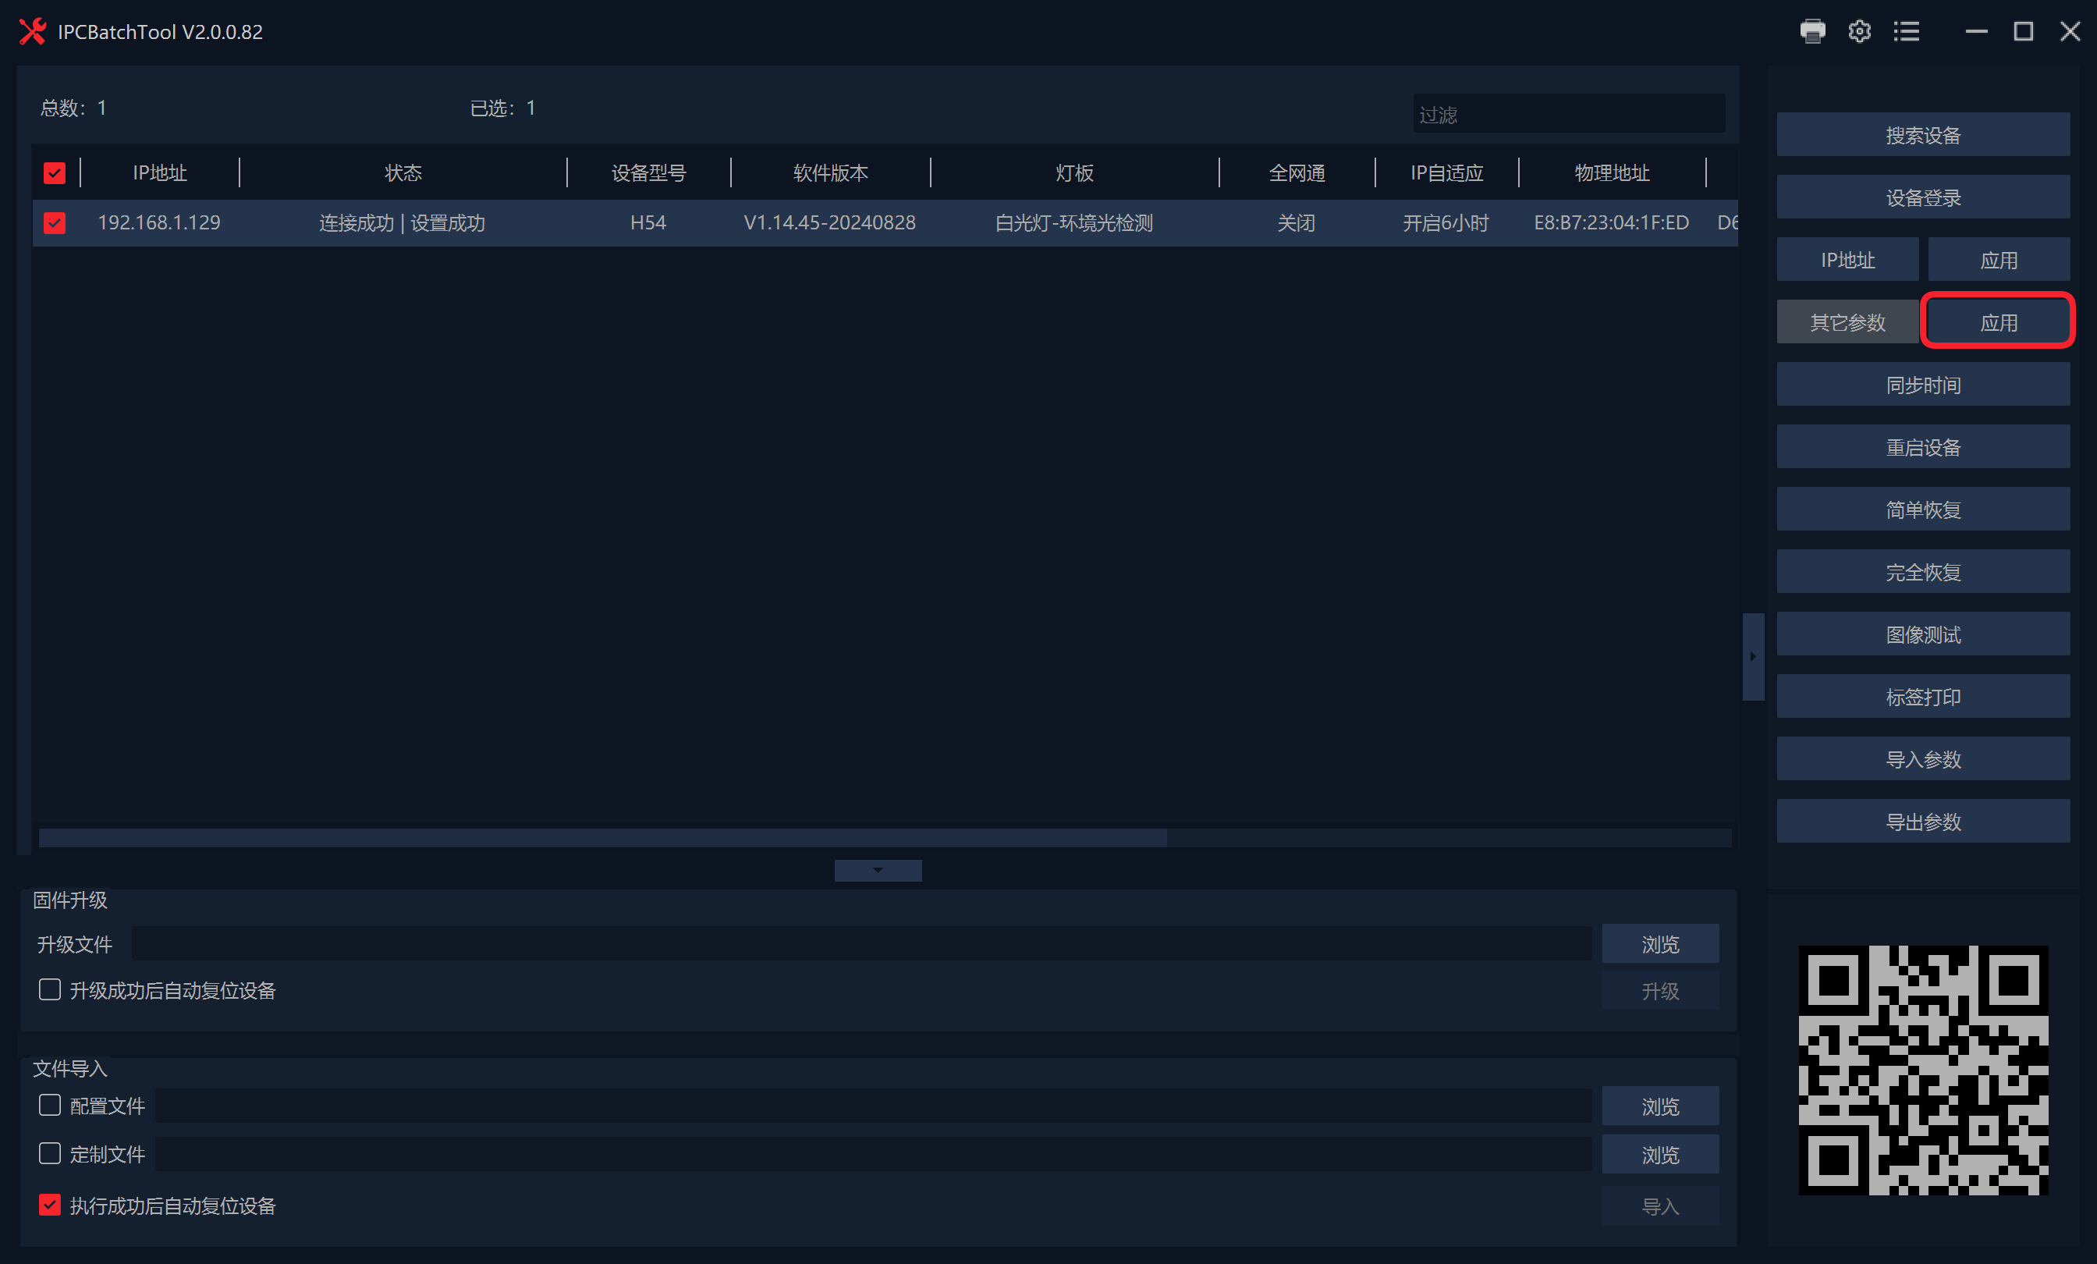The width and height of the screenshot is (2097, 1264).
Task: Enable the 配置文件 checkbox
Action: [x=50, y=1105]
